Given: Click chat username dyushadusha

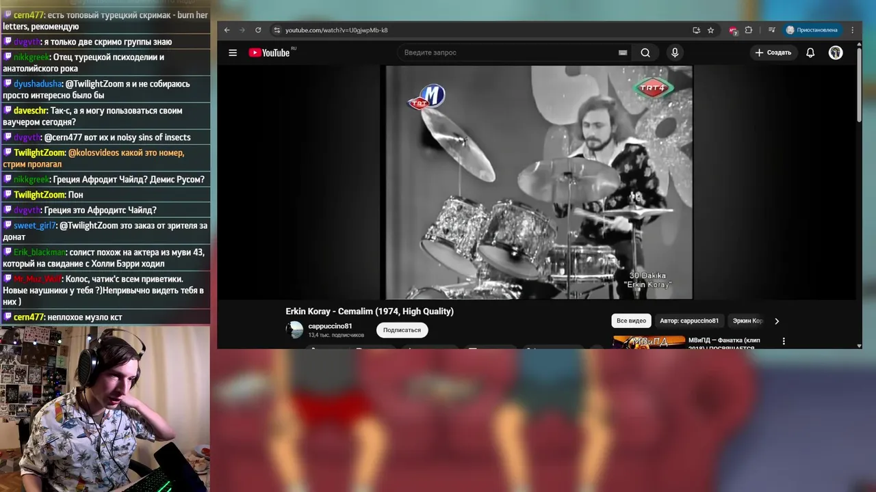Looking at the screenshot, I should click(x=38, y=84).
